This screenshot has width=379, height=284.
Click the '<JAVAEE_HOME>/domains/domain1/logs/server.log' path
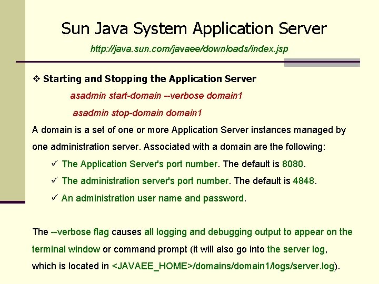(223, 266)
